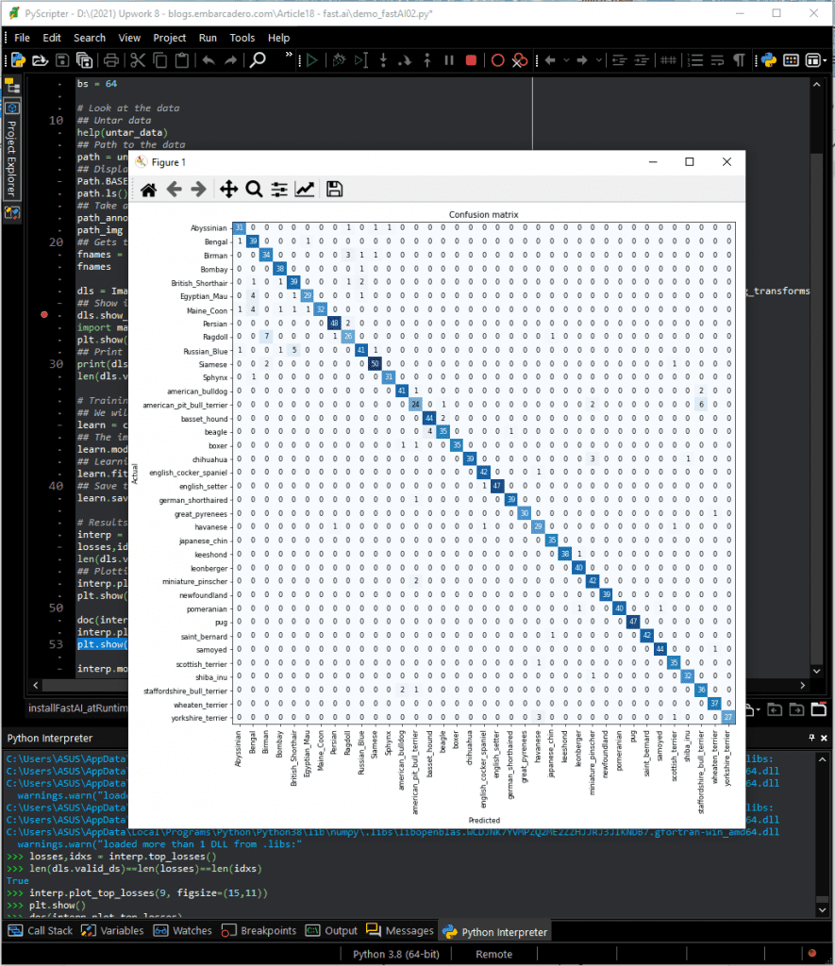
Task: Click the Clear All Breakpoints icon
Action: coord(520,60)
